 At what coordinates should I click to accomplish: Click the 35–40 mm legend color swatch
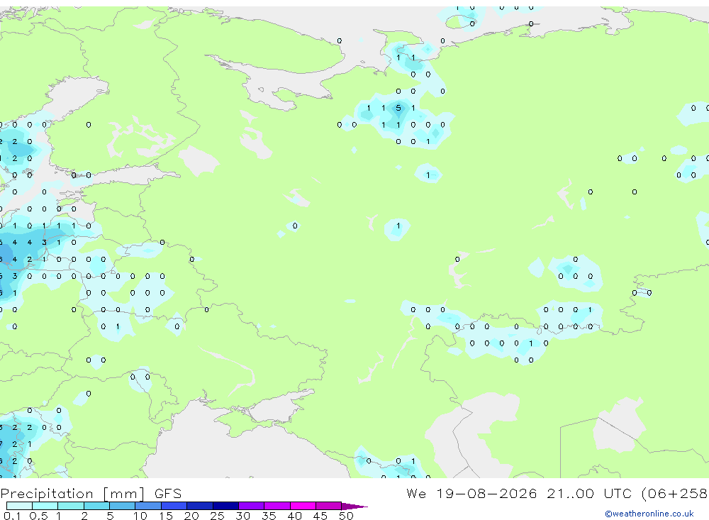(277, 506)
